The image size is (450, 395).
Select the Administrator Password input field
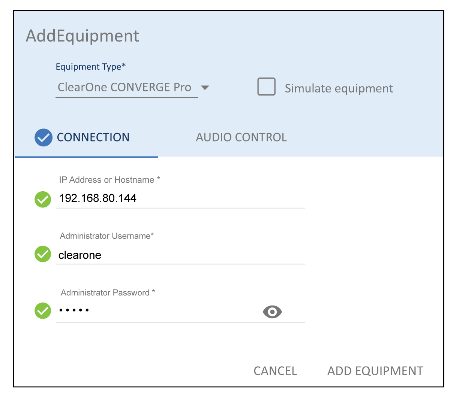coord(157,311)
